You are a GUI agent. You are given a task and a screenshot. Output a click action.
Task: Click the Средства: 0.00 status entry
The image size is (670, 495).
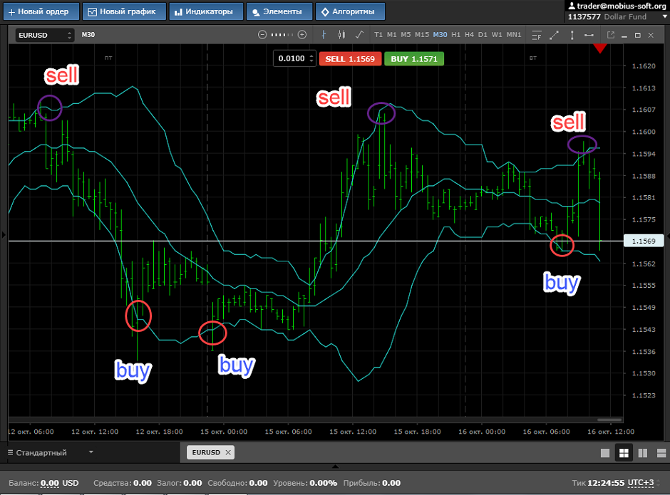coord(123,483)
